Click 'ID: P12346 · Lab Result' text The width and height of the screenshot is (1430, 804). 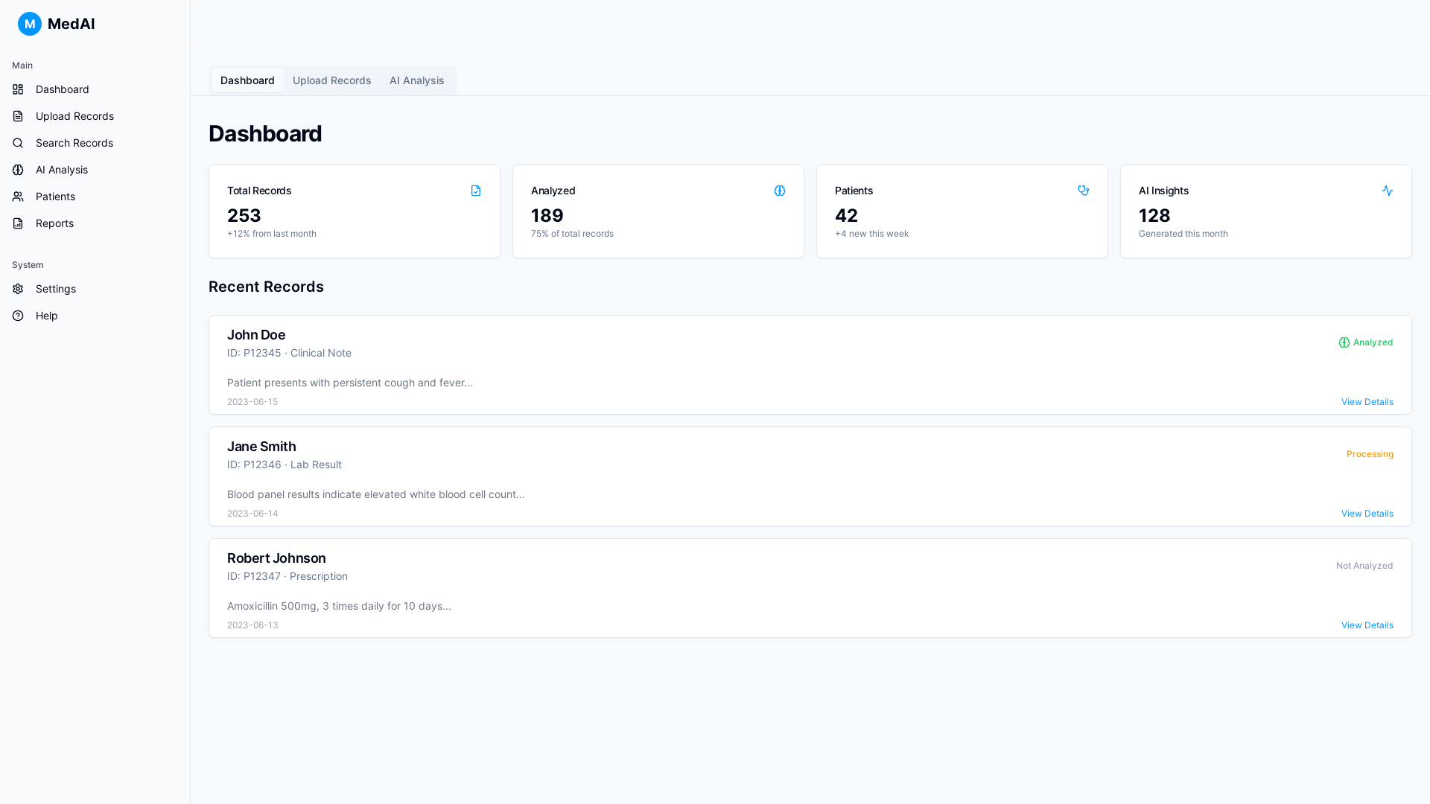[285, 465]
